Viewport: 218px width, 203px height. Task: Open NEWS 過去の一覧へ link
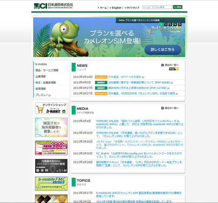[172, 65]
